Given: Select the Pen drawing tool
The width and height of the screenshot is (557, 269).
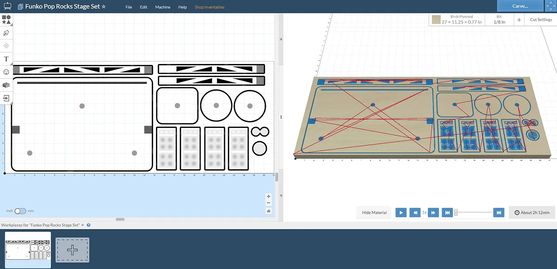Looking at the screenshot, I should 6,33.
